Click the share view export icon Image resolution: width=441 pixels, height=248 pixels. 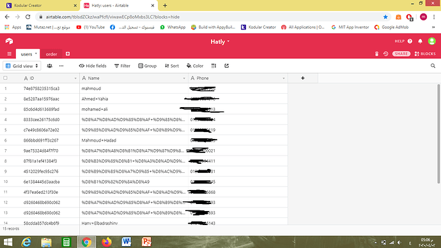tap(227, 66)
